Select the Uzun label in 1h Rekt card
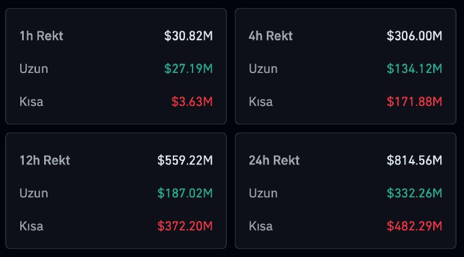 34,69
